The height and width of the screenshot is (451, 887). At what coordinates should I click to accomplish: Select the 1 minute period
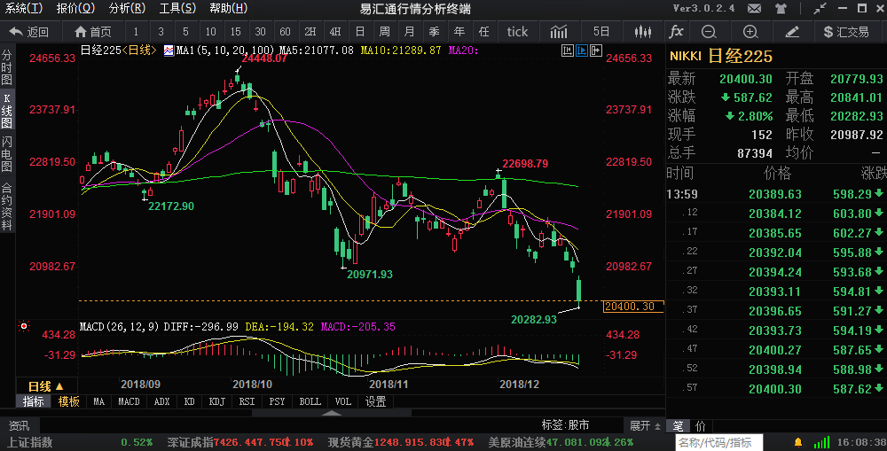(136, 32)
